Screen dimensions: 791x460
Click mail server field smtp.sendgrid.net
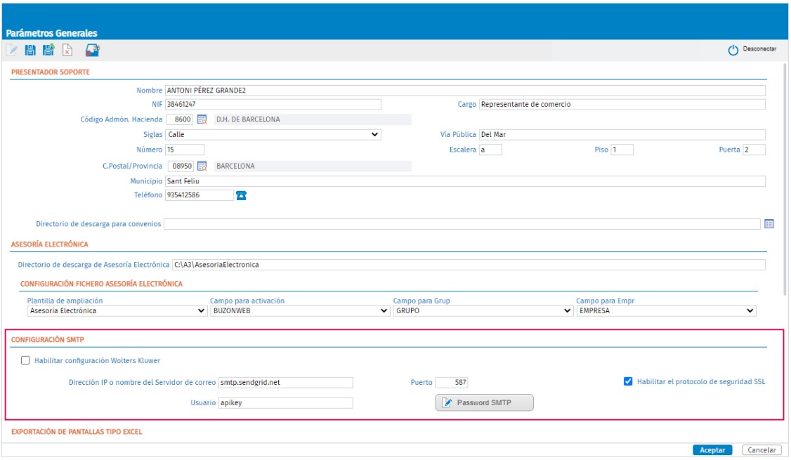pyautogui.click(x=285, y=382)
